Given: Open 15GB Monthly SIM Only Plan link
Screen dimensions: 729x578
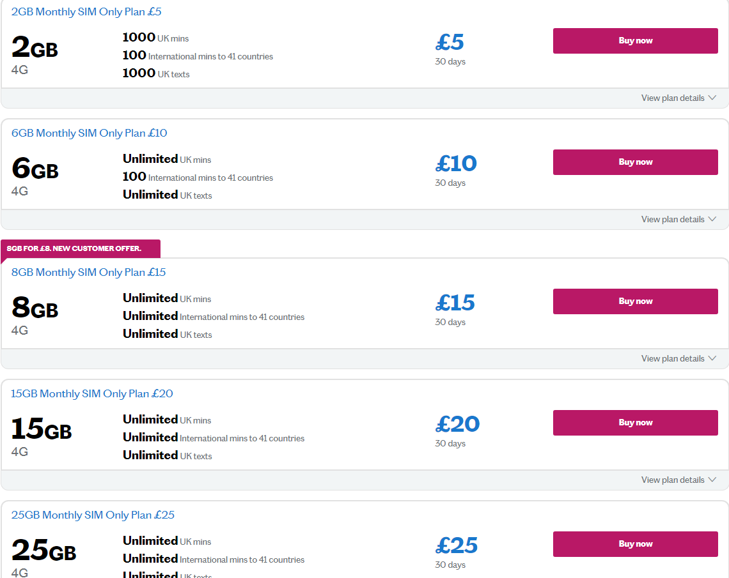Looking at the screenshot, I should pyautogui.click(x=92, y=393).
